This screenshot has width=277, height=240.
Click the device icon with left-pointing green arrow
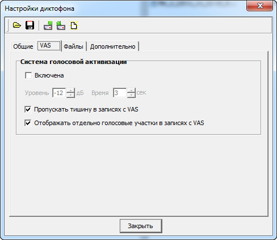coord(61,25)
